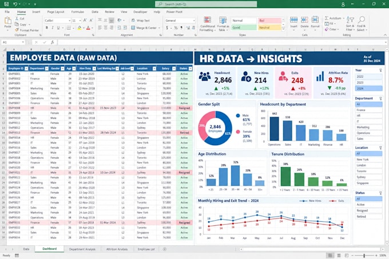The height and width of the screenshot is (259, 389).
Task: Apply Comma Style format
Action: (x=181, y=28)
